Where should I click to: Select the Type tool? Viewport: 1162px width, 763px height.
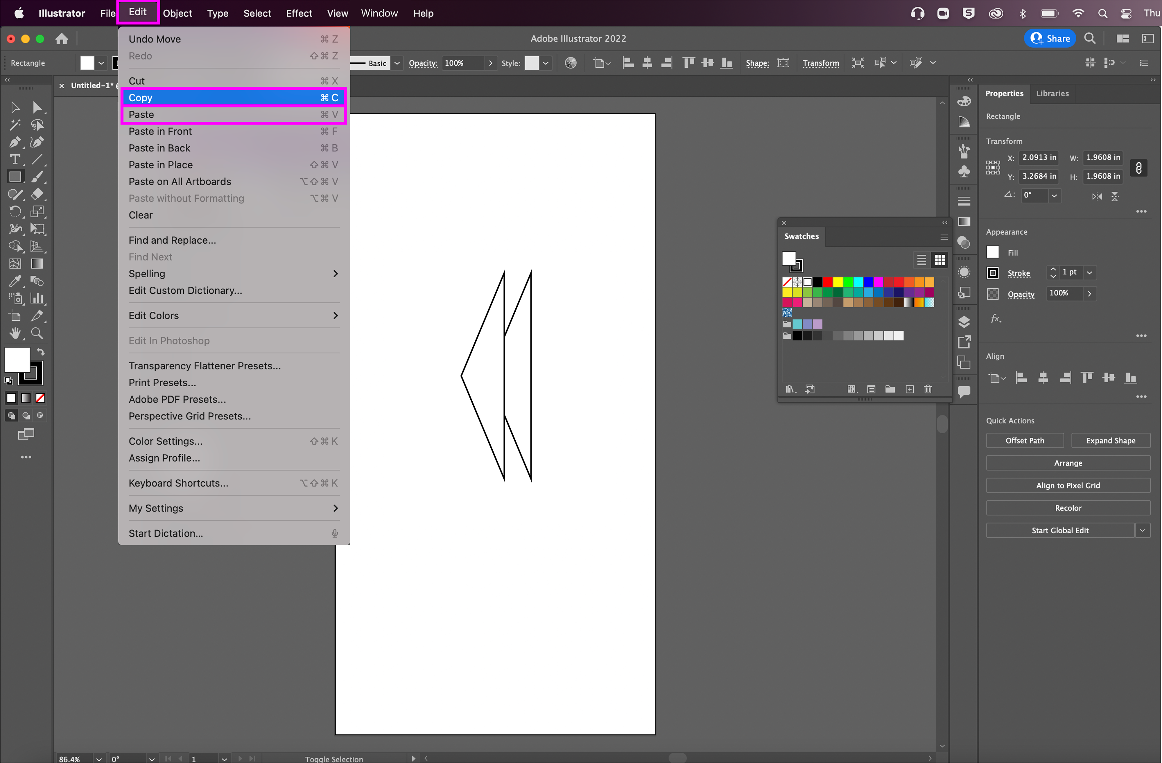pyautogui.click(x=15, y=160)
